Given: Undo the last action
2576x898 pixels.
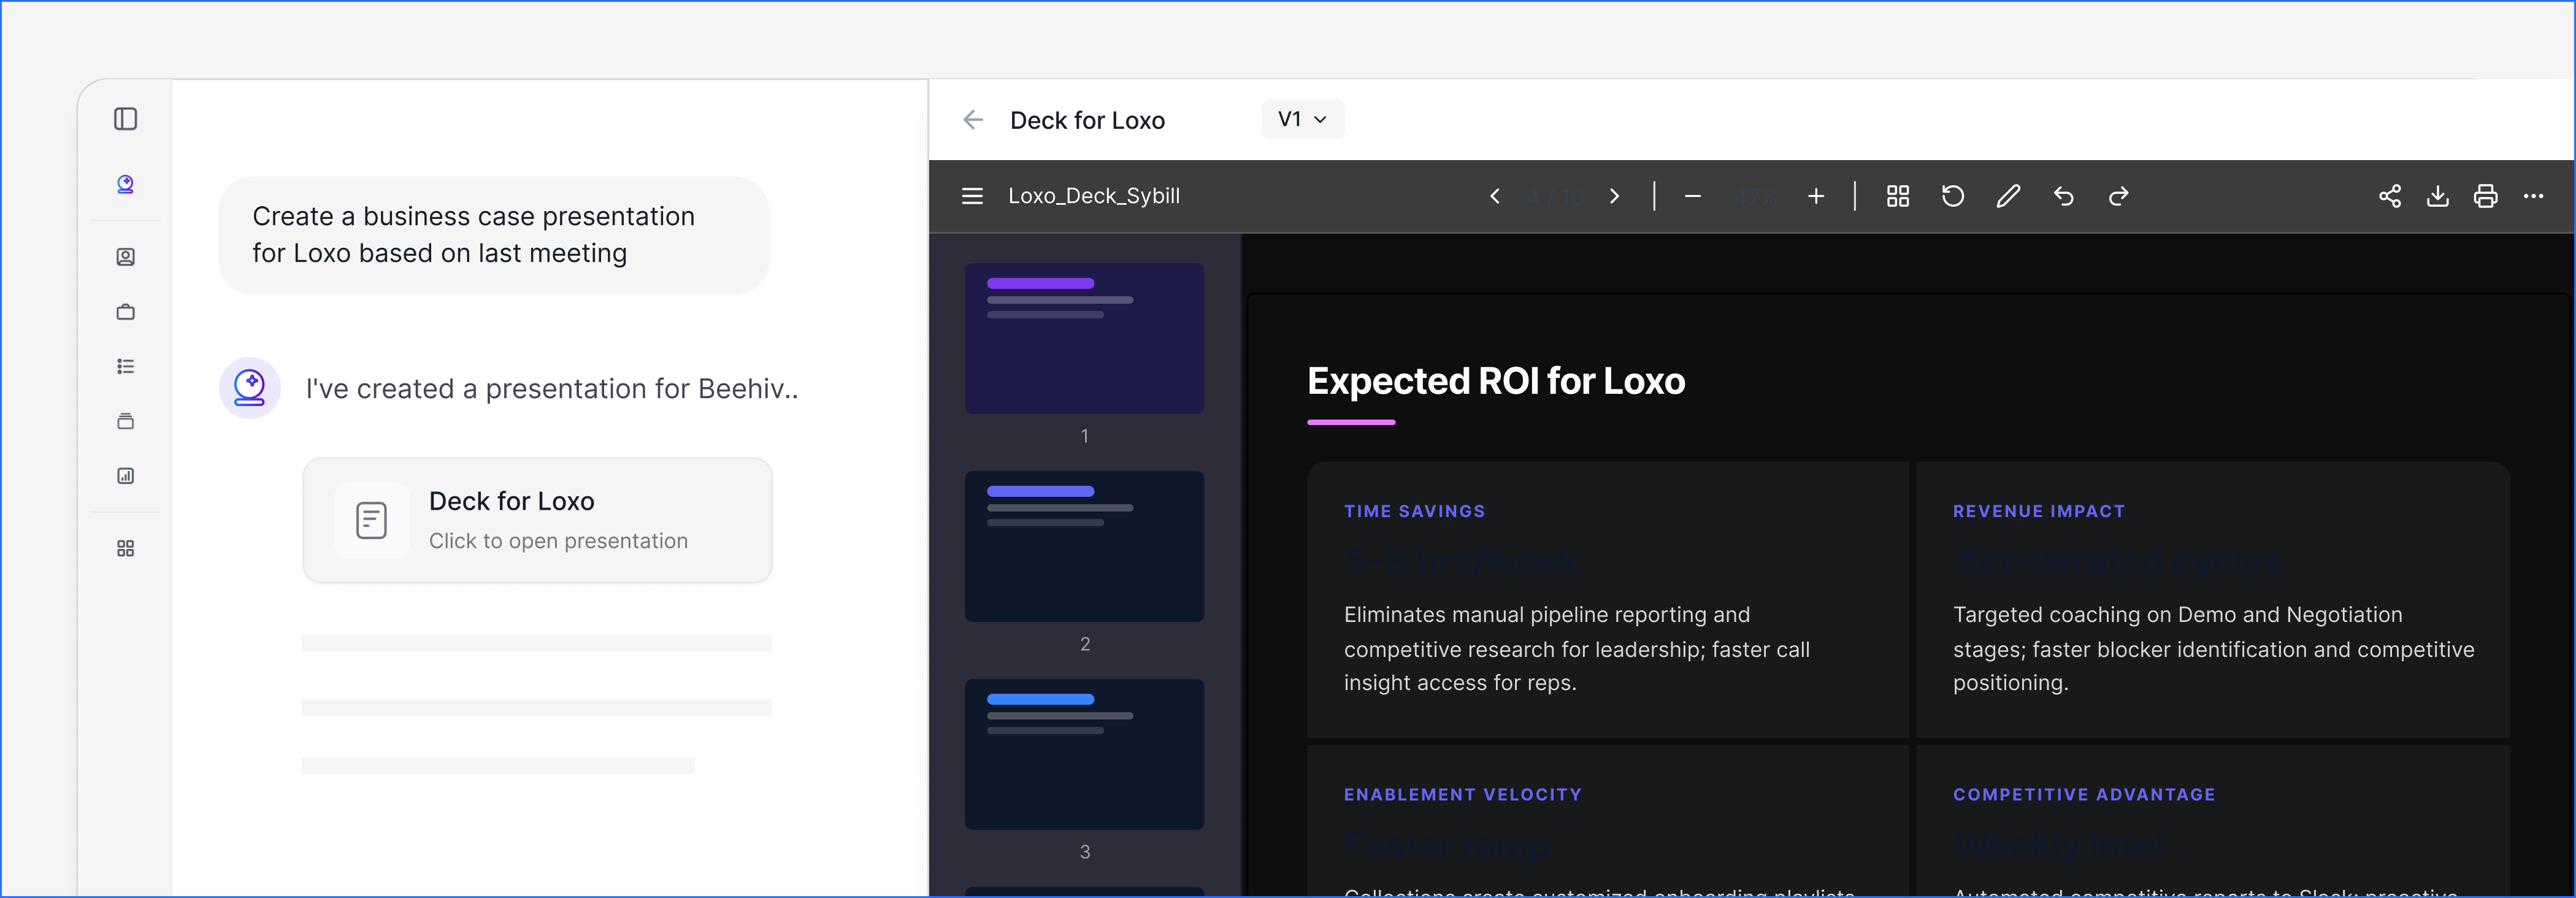Looking at the screenshot, I should [x=2064, y=196].
